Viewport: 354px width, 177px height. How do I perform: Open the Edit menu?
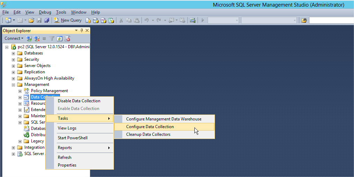pos(17,12)
